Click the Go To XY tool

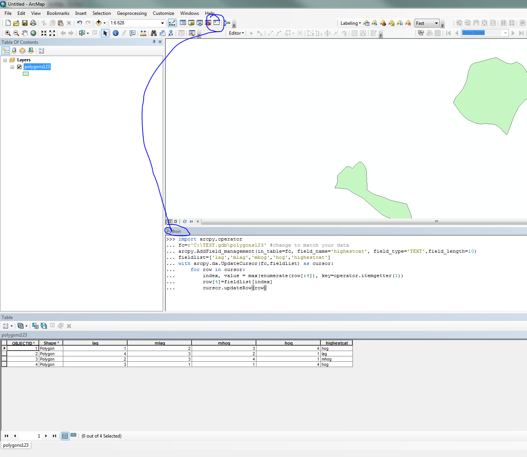[x=171, y=33]
